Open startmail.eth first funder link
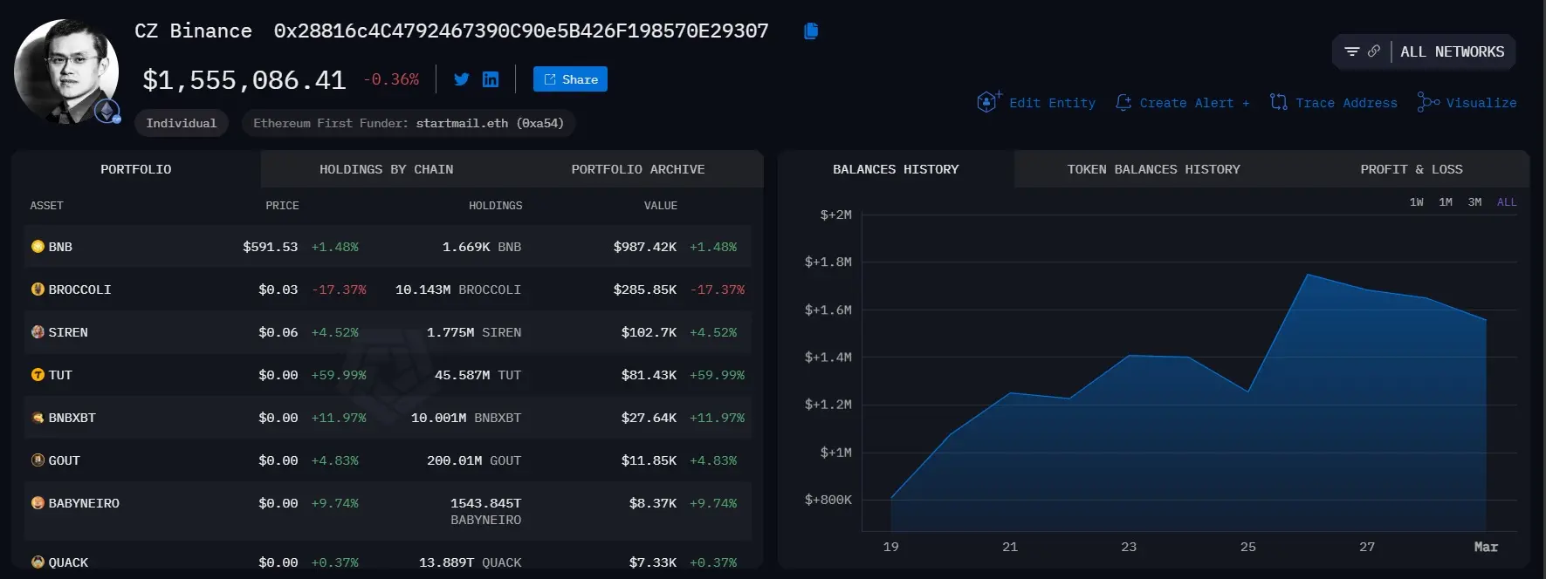The width and height of the screenshot is (1546, 579). tap(489, 123)
